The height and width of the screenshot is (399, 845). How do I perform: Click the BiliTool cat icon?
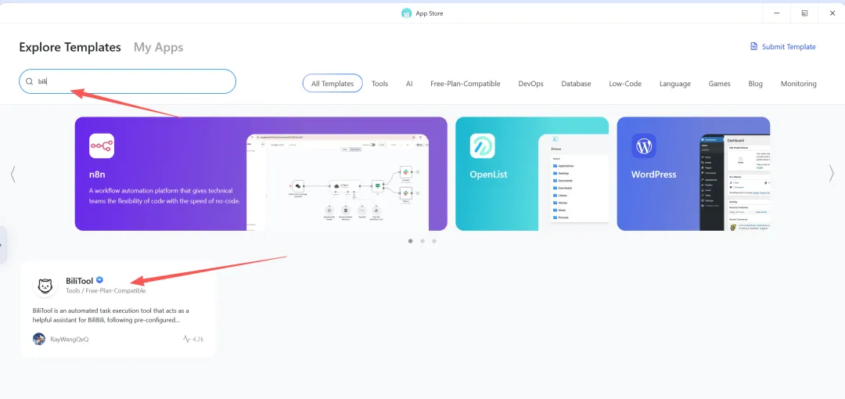(45, 285)
